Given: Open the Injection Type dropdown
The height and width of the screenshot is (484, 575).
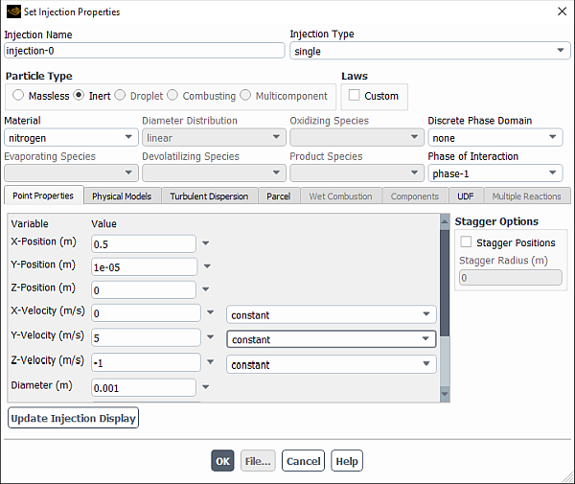Looking at the screenshot, I should pos(430,51).
